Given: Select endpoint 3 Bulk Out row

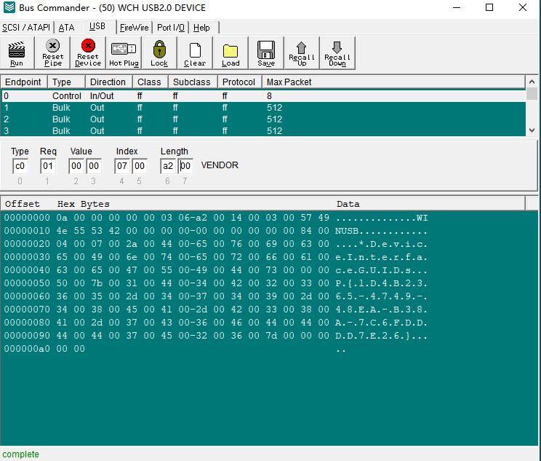Looking at the screenshot, I should click(x=264, y=131).
